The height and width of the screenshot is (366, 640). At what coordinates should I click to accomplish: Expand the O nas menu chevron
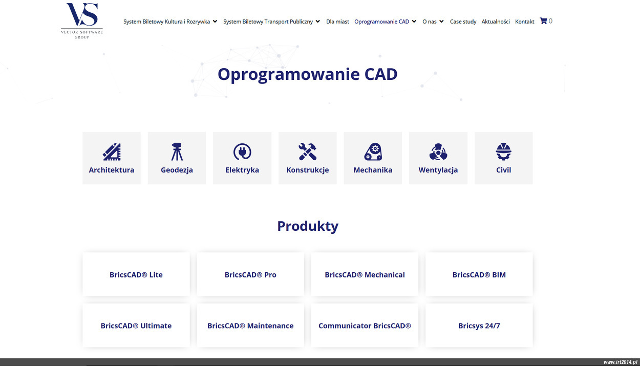pos(442,21)
